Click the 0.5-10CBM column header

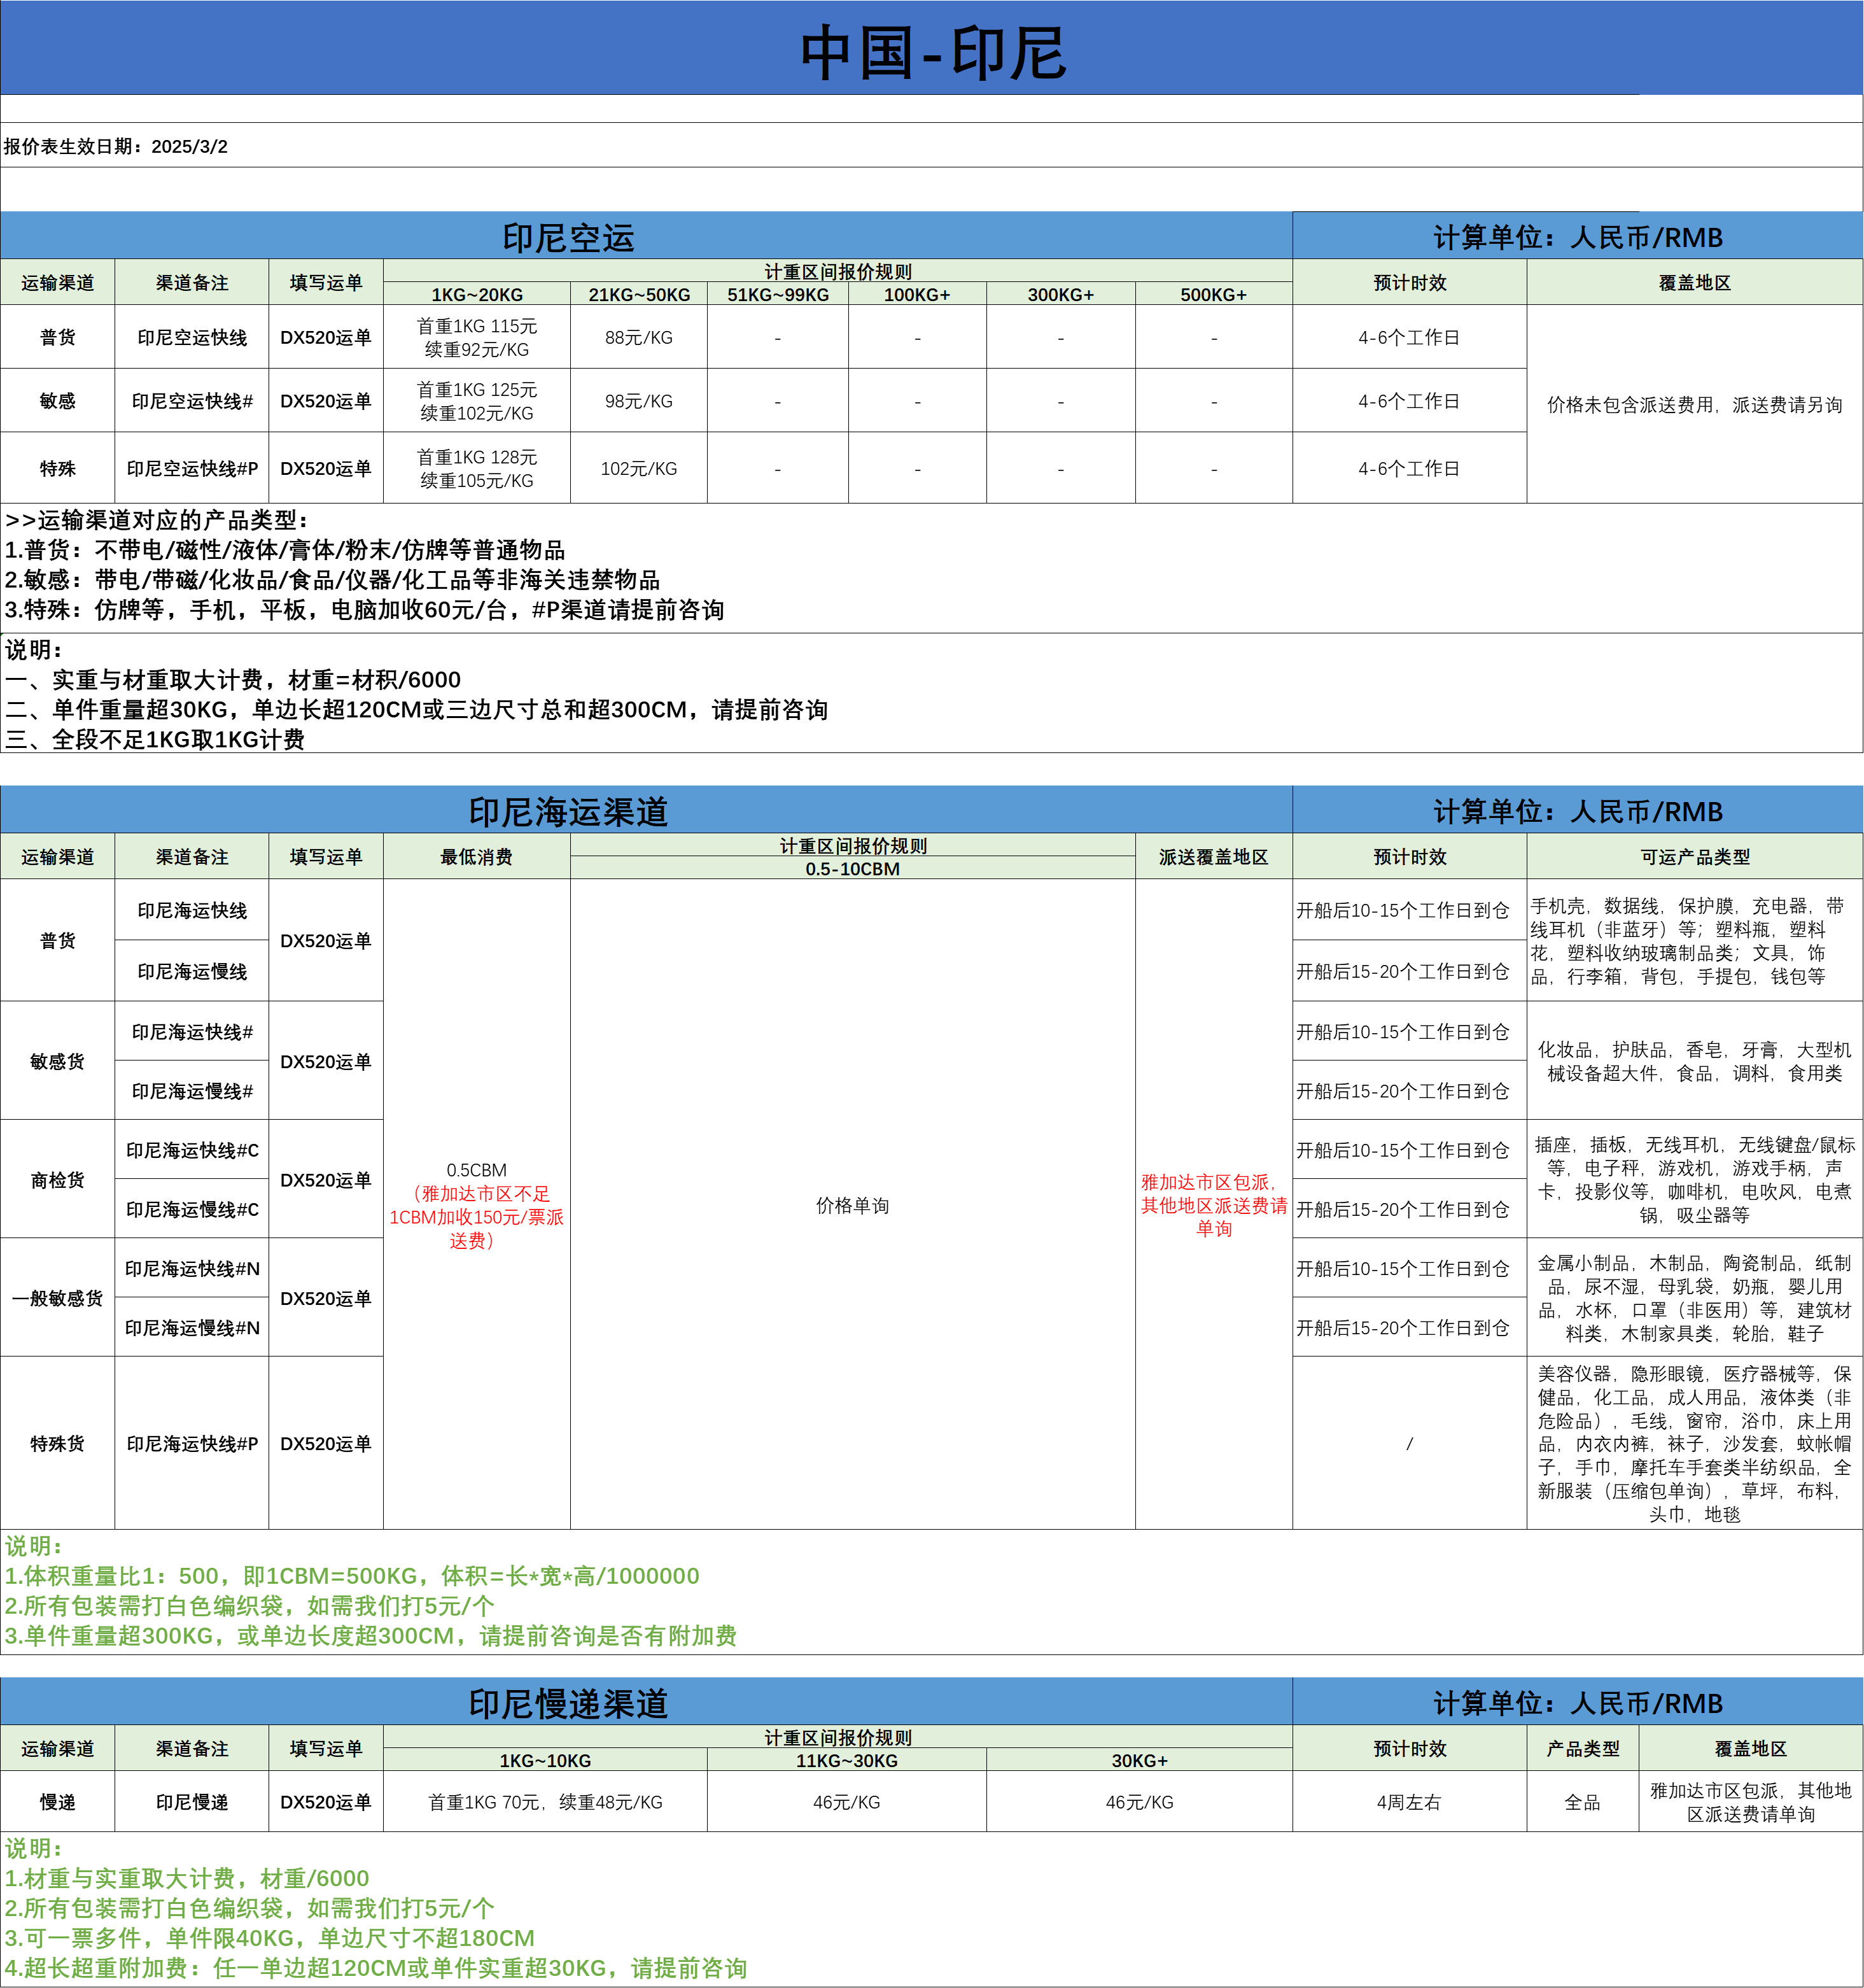[x=853, y=869]
